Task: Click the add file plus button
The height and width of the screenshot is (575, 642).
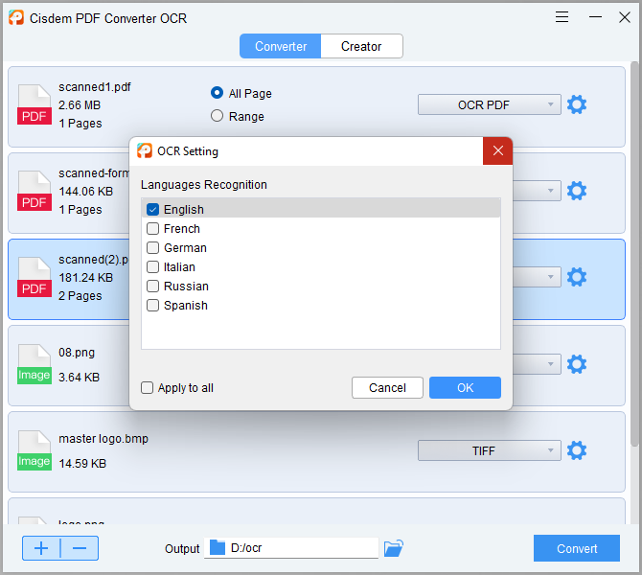Action: click(x=41, y=548)
